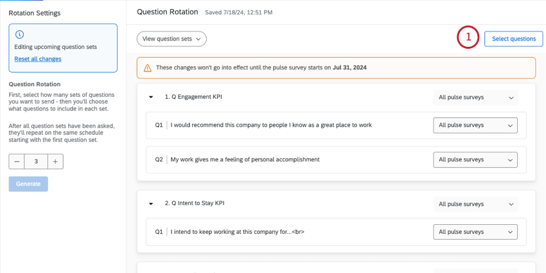Click the Generate button
The width and height of the screenshot is (546, 273).
point(28,184)
